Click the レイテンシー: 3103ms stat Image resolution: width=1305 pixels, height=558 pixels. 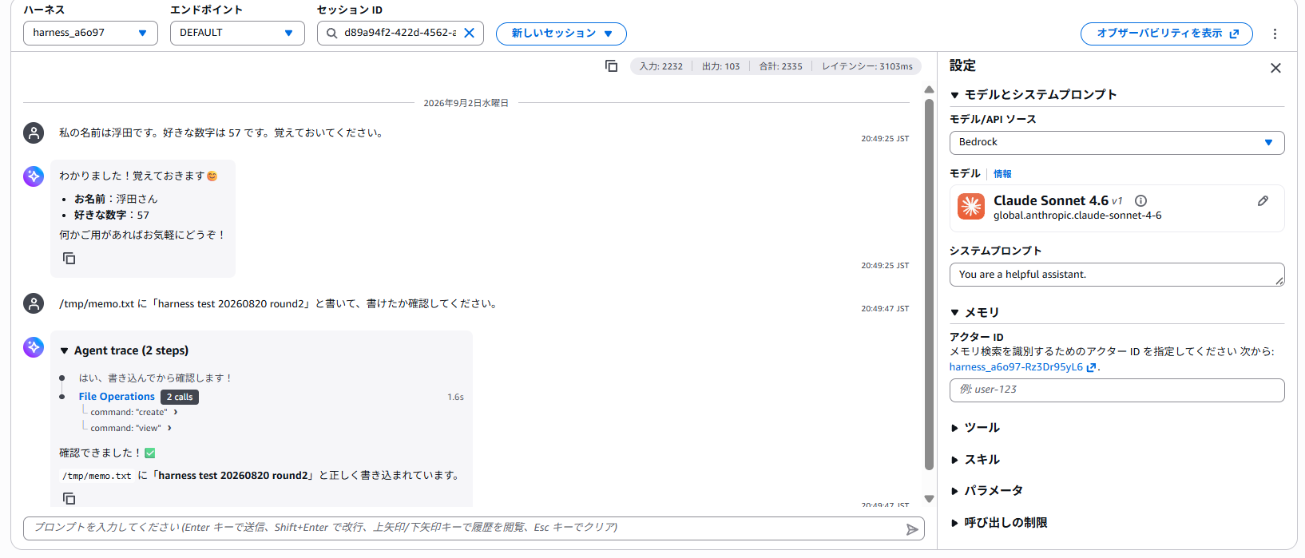[x=867, y=66]
